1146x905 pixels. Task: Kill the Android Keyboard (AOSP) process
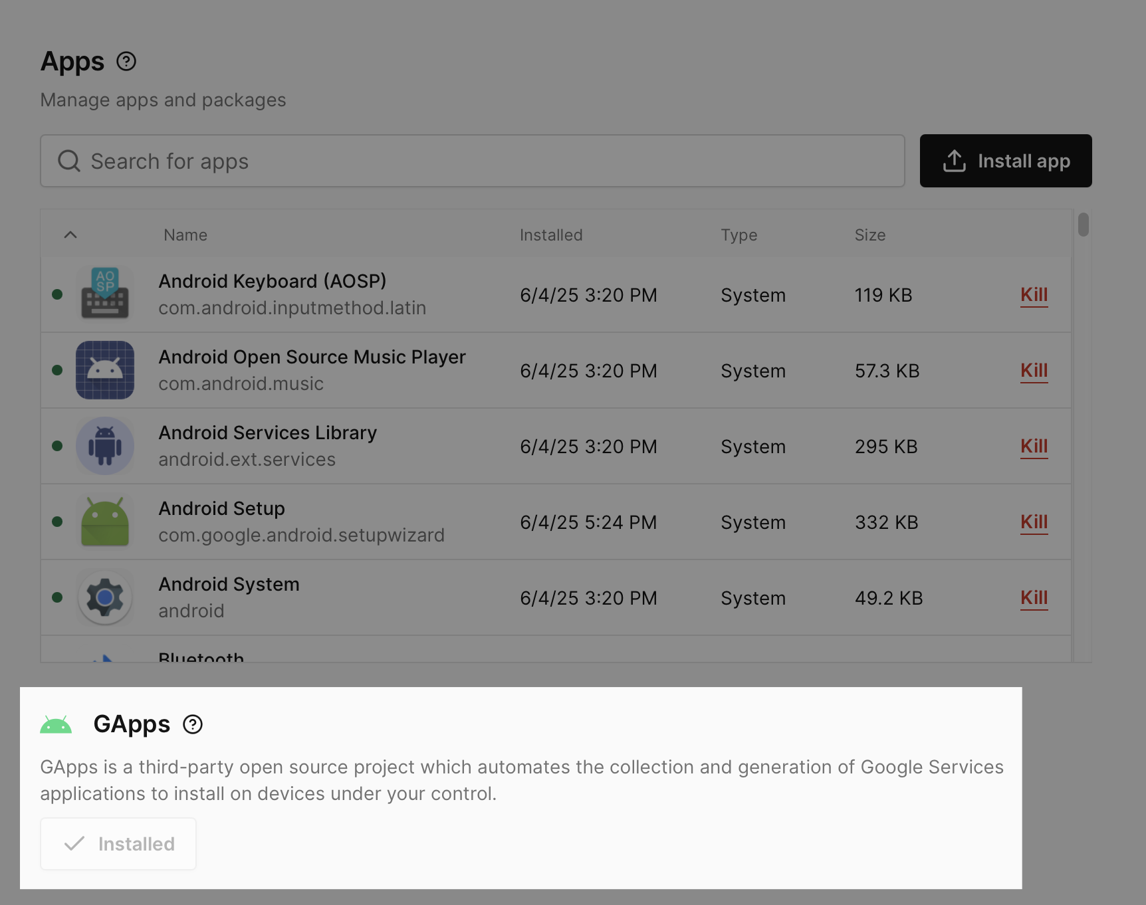(x=1034, y=295)
